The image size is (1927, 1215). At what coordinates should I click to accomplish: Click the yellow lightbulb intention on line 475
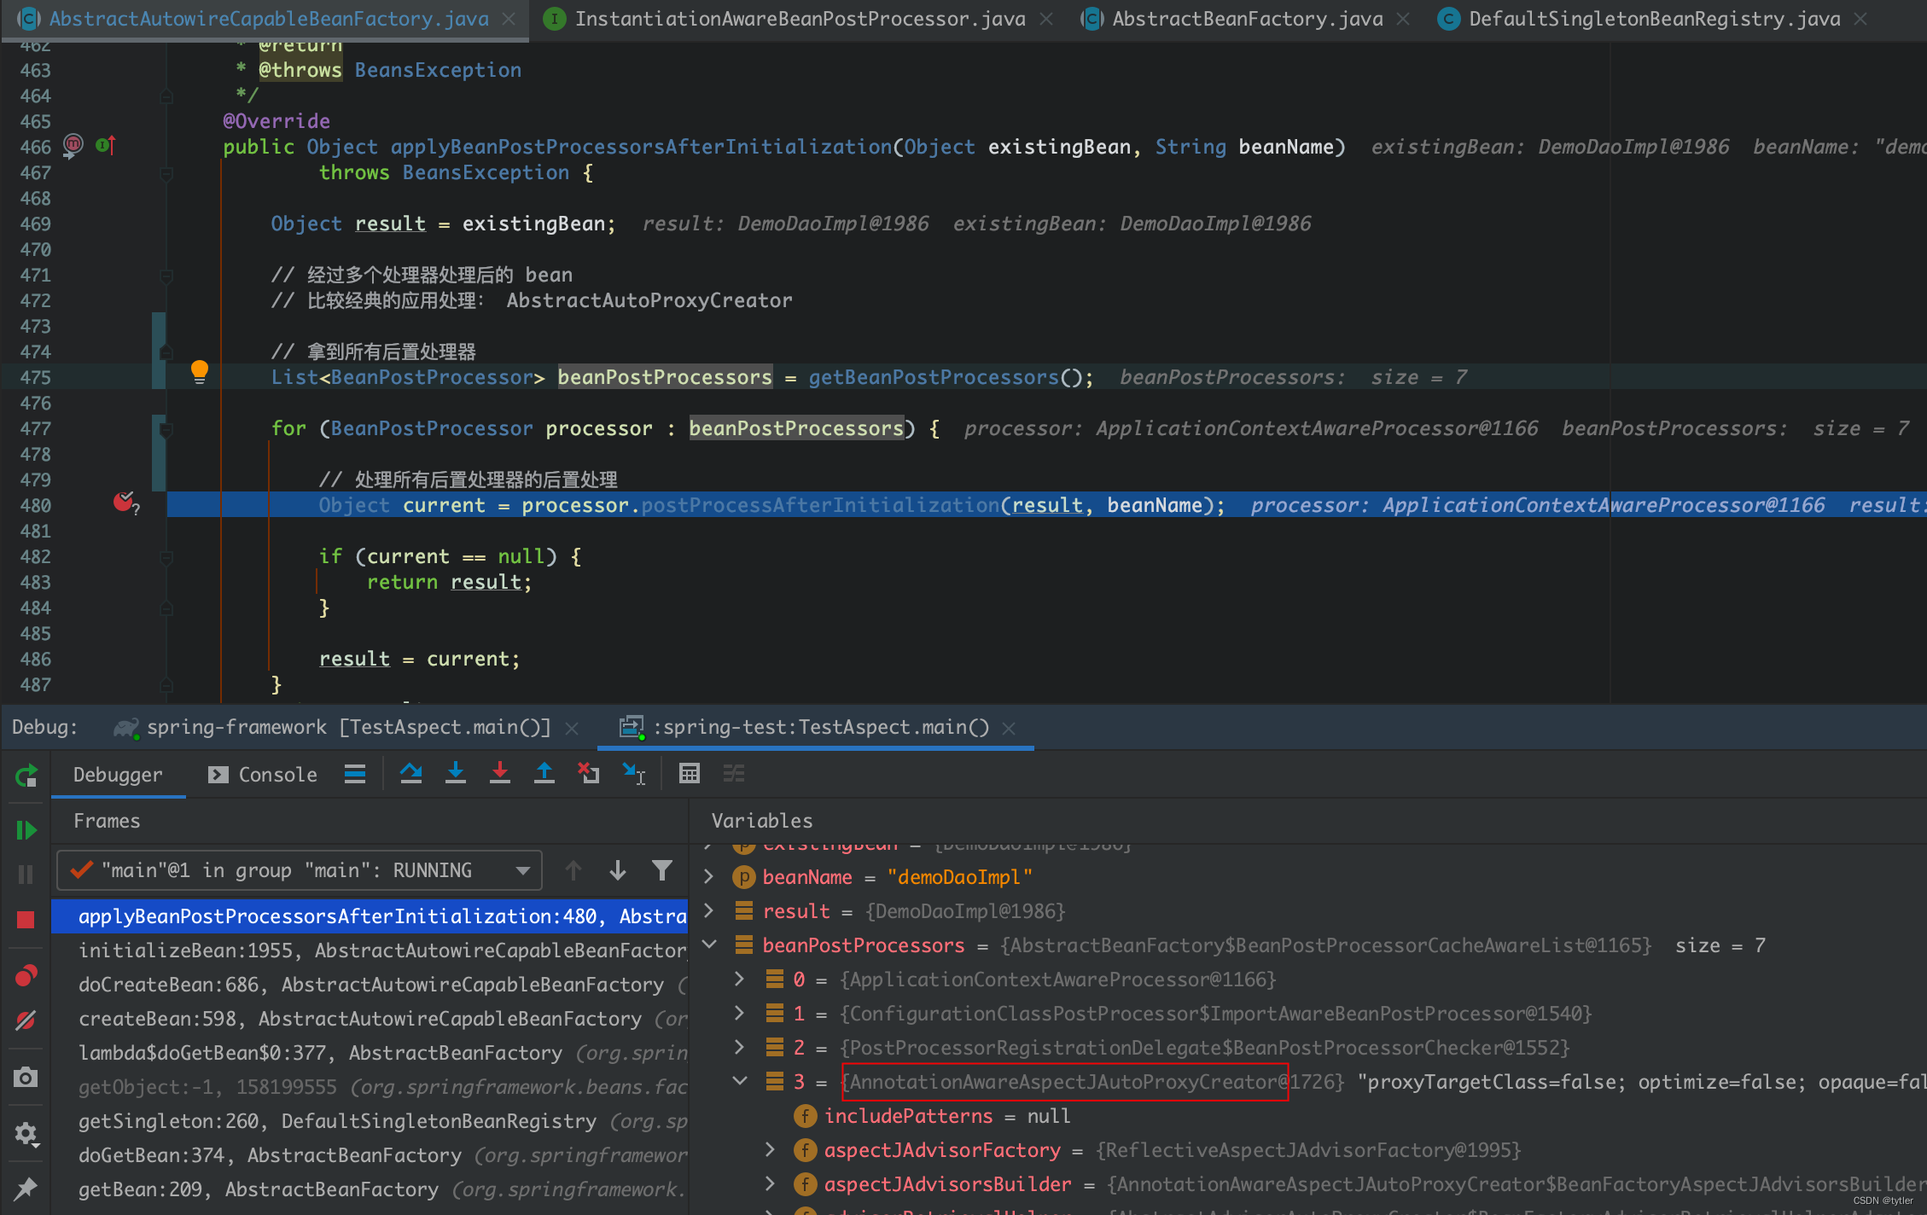tap(199, 372)
